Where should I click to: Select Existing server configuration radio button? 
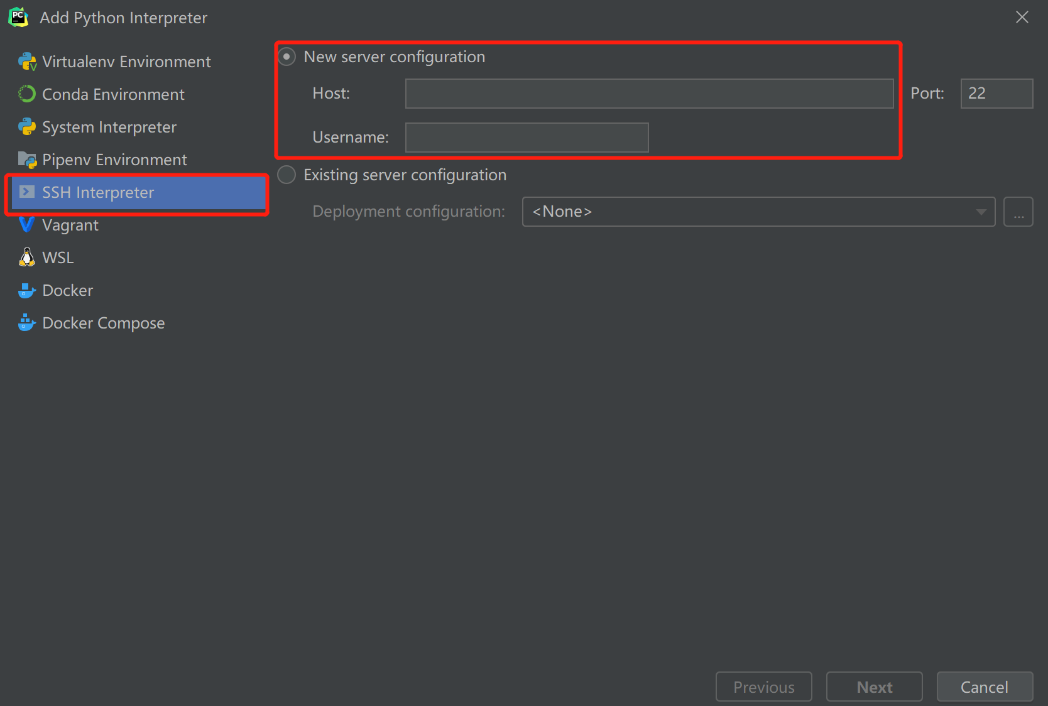[287, 175]
